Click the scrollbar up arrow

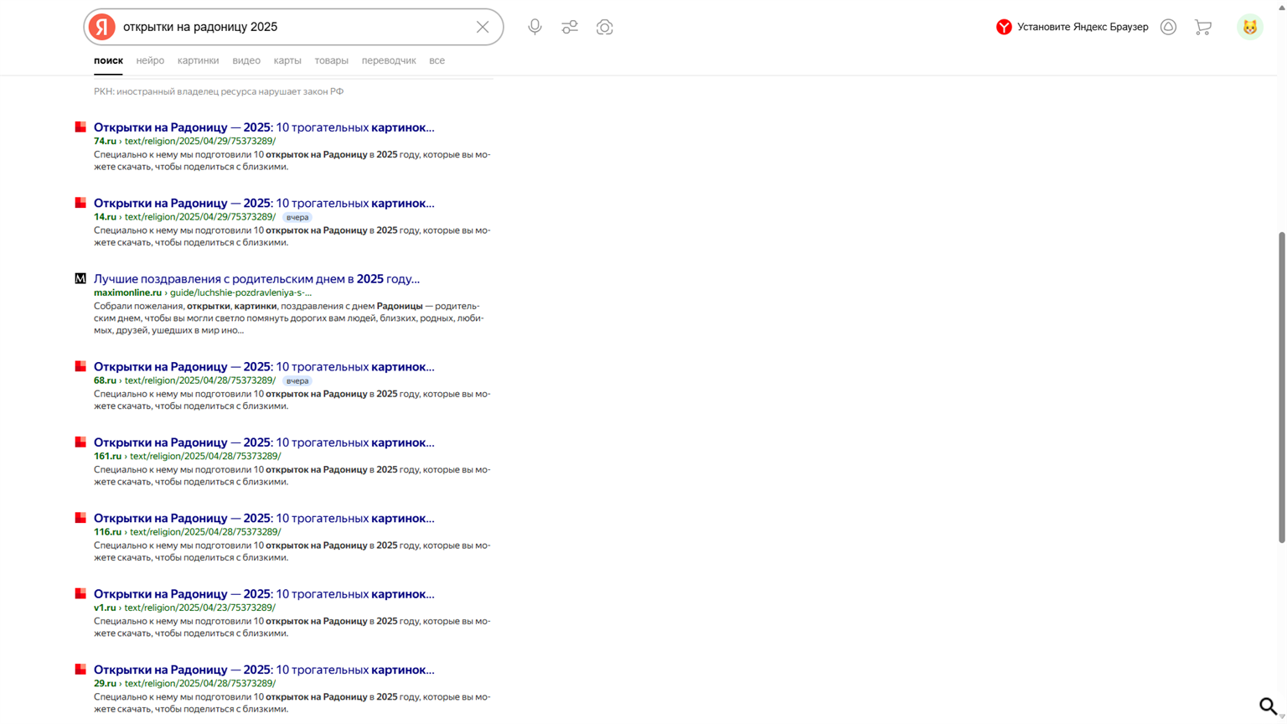pyautogui.click(x=1281, y=6)
